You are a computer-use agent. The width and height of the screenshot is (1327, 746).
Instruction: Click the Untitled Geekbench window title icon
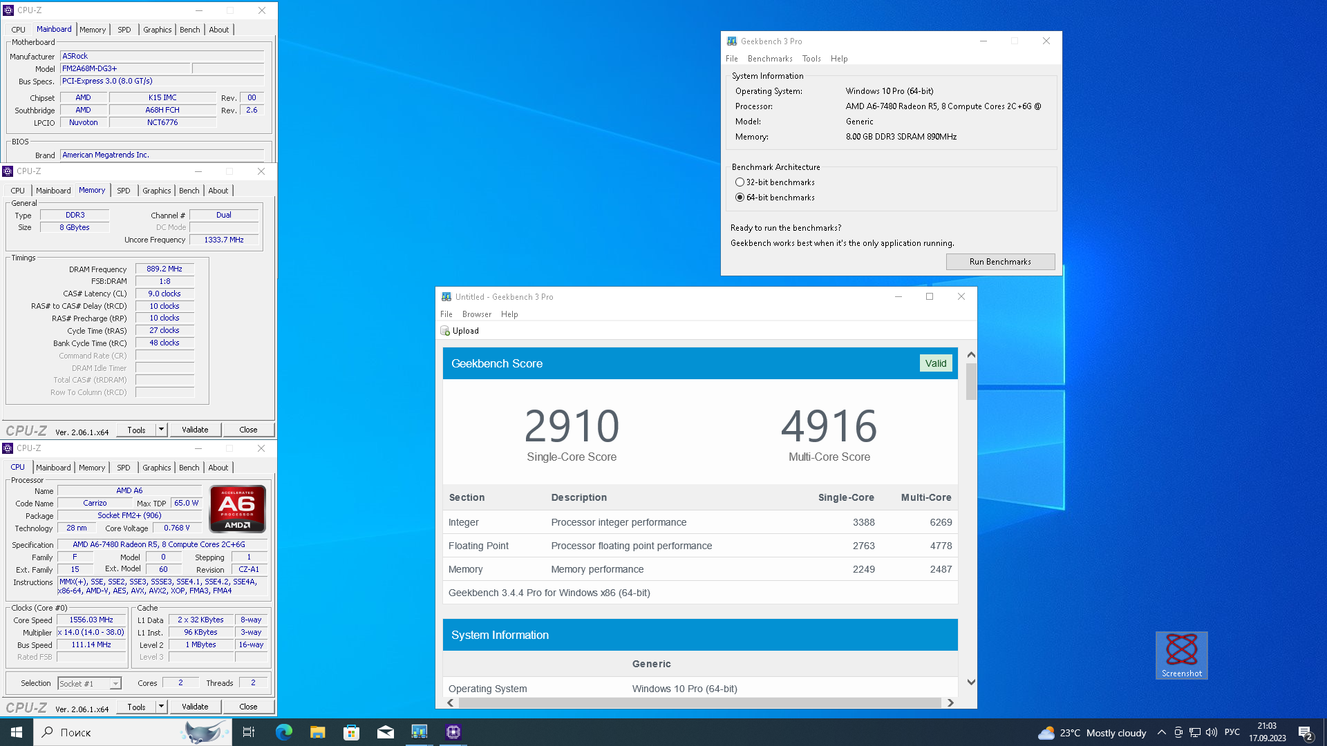tap(446, 297)
